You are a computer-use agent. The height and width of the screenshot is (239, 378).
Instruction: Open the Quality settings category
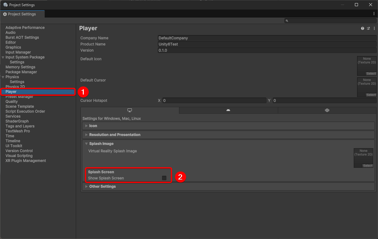coord(12,101)
